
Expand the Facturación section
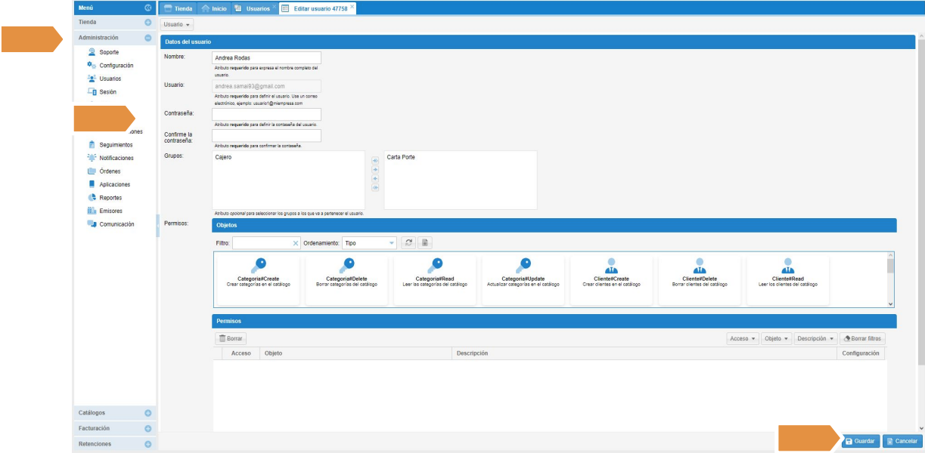pos(148,428)
